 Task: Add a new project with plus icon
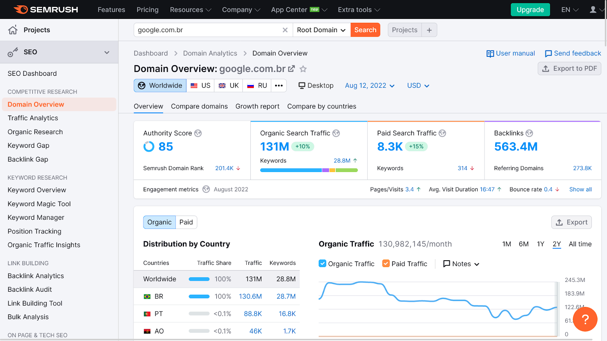(429, 30)
